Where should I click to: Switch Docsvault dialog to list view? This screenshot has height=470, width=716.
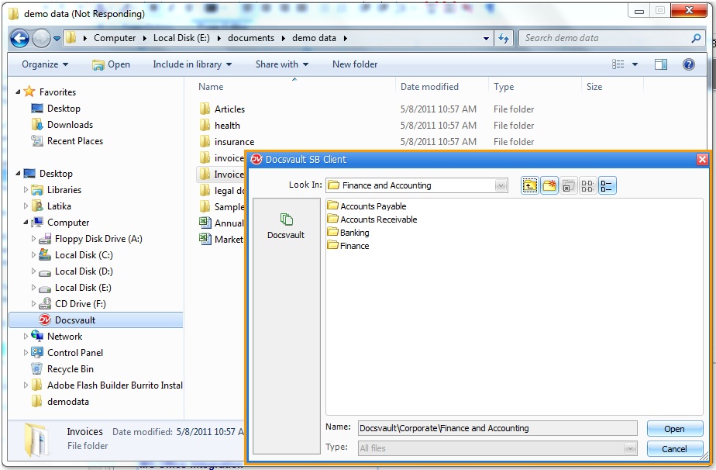[x=587, y=185]
